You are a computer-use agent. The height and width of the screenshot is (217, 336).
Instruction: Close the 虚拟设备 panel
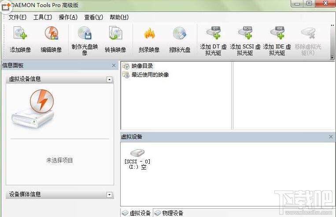[331, 136]
